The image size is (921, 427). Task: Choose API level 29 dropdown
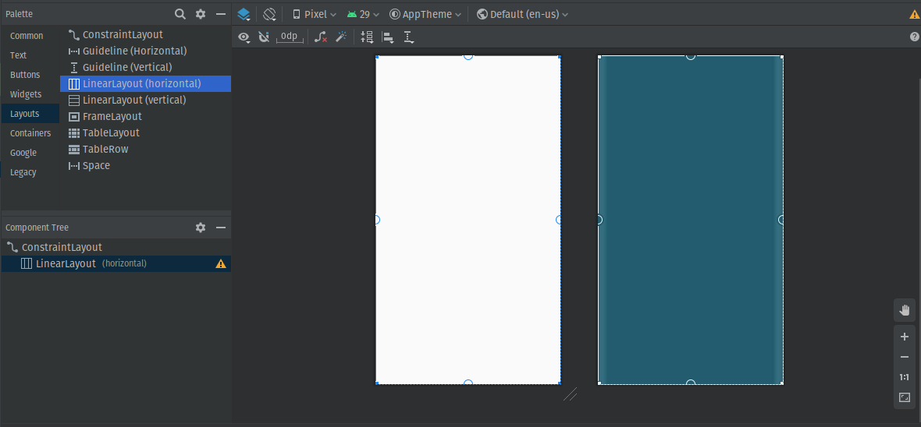tap(363, 14)
